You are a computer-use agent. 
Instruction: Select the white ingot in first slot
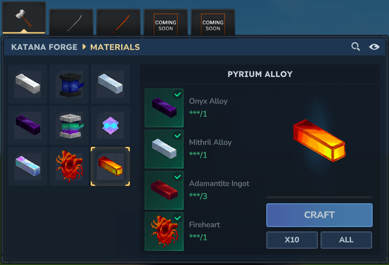point(28,84)
